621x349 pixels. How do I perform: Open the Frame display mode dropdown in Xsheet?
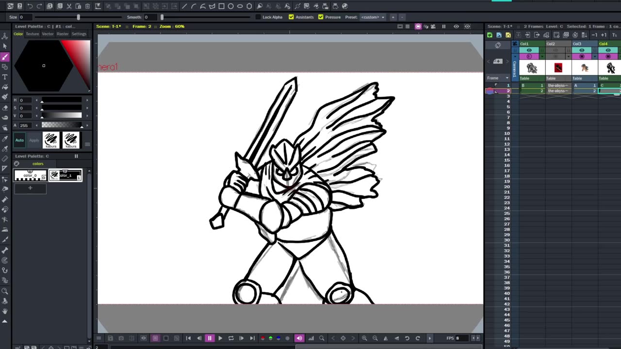pyautogui.click(x=498, y=78)
